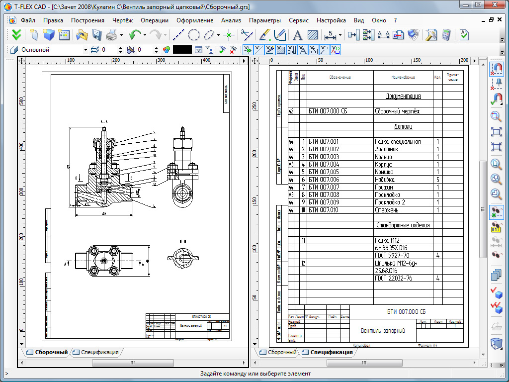Expand the dimension tool dropdown arrow
Screen dimensions: 509x382
coord(340,35)
